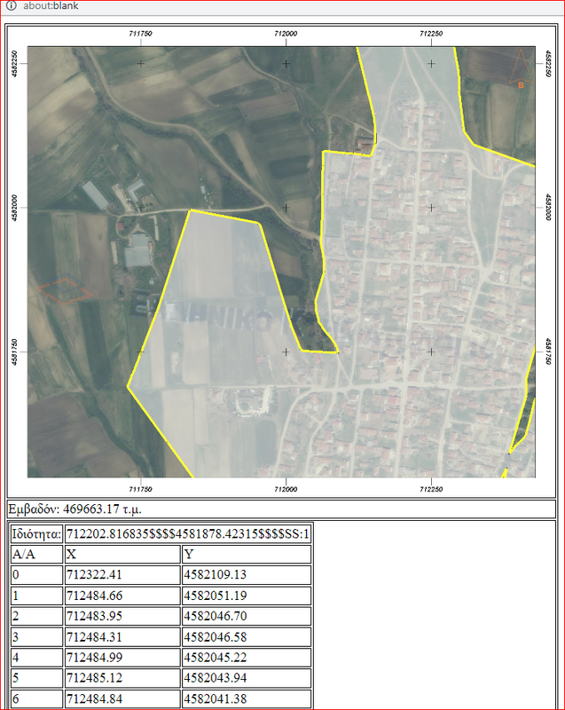
Task: Click the orange north arrow compass icon
Action: coord(522,72)
